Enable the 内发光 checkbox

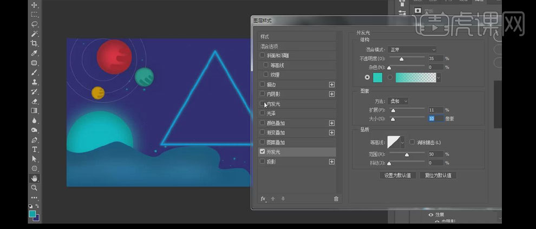point(263,104)
